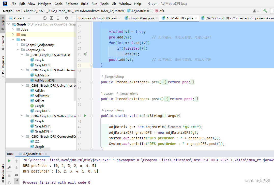The width and height of the screenshot is (274, 185).
Task: Collapse the _0201_Graph_DFS_ArrayList package
Action: point(22,55)
